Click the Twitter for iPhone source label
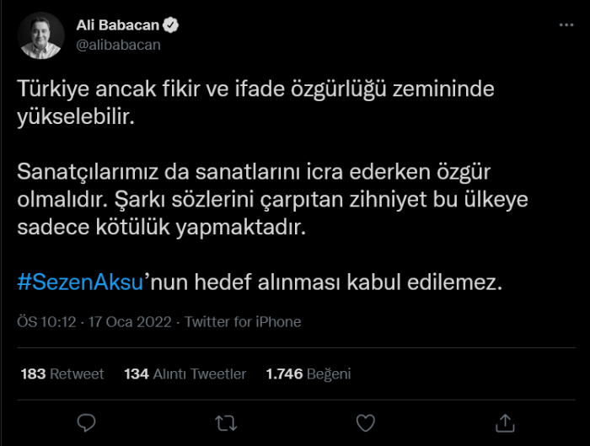 243,322
